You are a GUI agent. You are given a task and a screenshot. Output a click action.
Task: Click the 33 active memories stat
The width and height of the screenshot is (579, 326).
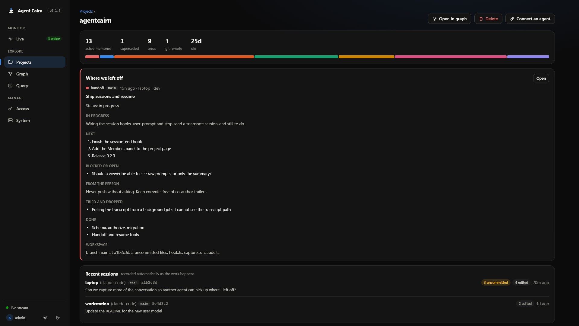(98, 44)
